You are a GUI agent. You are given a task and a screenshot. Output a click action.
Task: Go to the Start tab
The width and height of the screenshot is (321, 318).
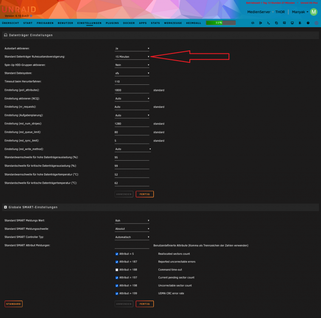(28, 23)
